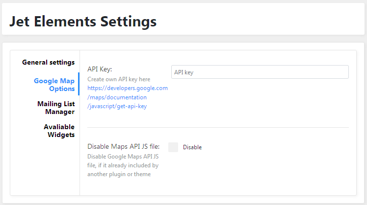Click the API Key: field label
The height and width of the screenshot is (205, 367).
tap(100, 69)
